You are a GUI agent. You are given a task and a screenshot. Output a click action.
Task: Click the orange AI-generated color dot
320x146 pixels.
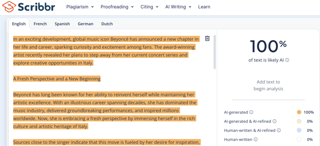299,112
